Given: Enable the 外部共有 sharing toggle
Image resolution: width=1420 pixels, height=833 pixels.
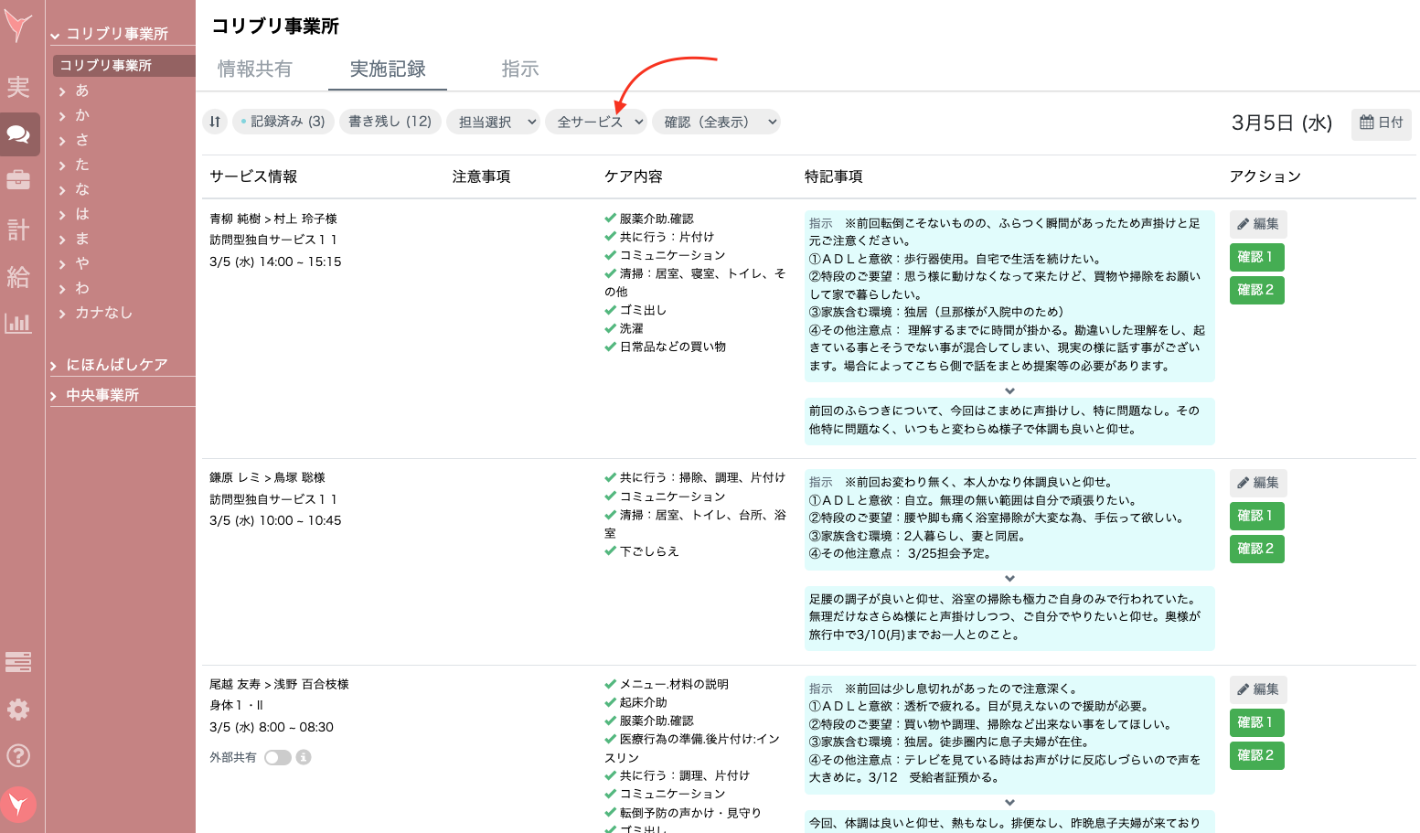Looking at the screenshot, I should 277,757.
